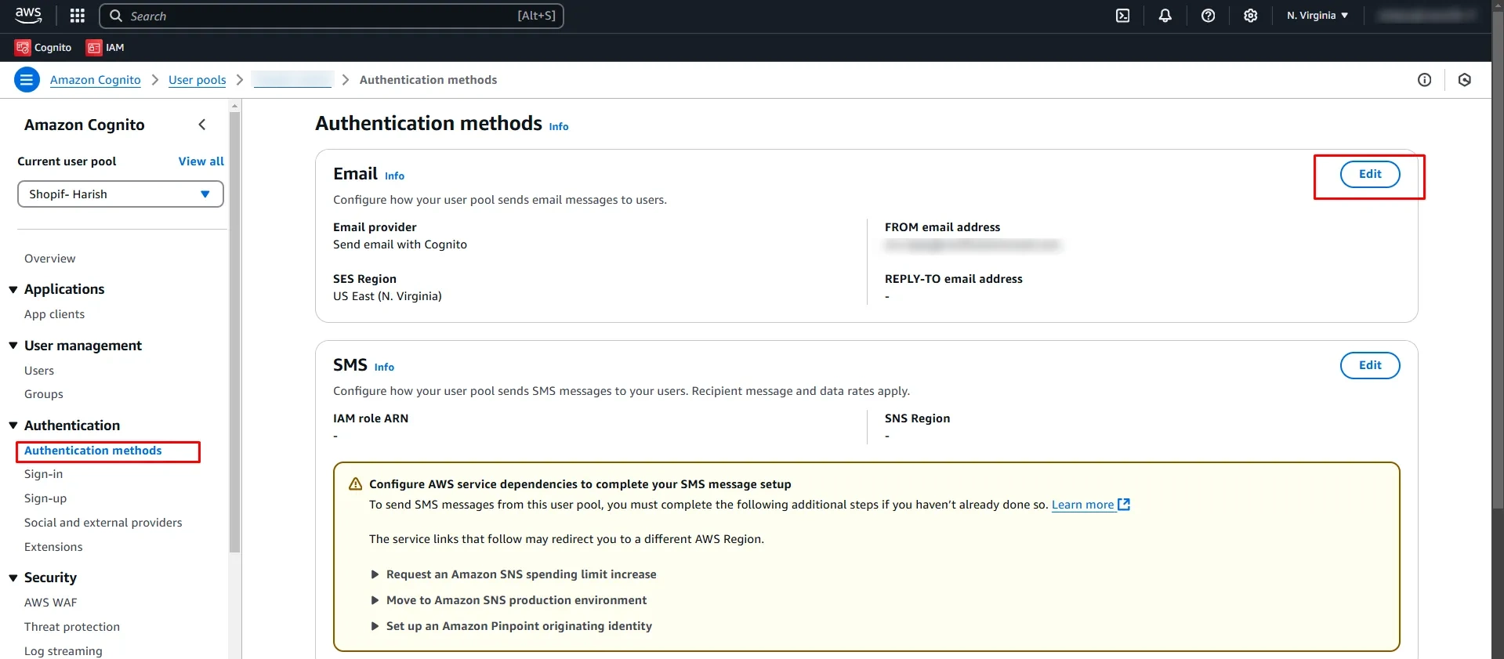
Task: Collapse the Amazon Cognito side panel arrow
Action: [202, 125]
